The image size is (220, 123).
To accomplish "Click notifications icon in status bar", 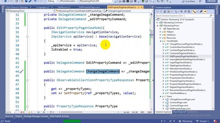I will point(215,121).
